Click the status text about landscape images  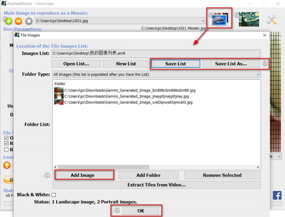tap(94, 202)
